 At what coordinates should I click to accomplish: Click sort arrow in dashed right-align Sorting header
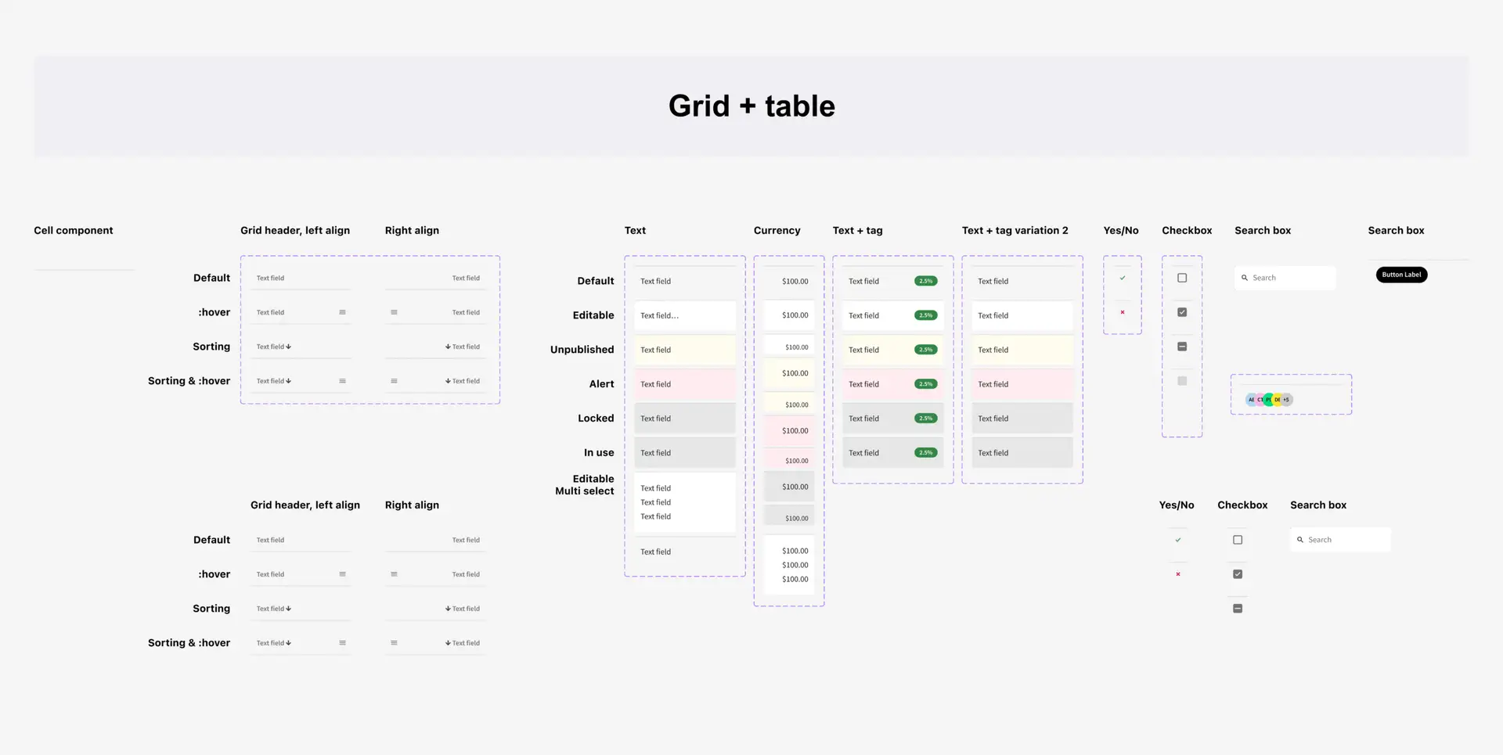click(448, 347)
